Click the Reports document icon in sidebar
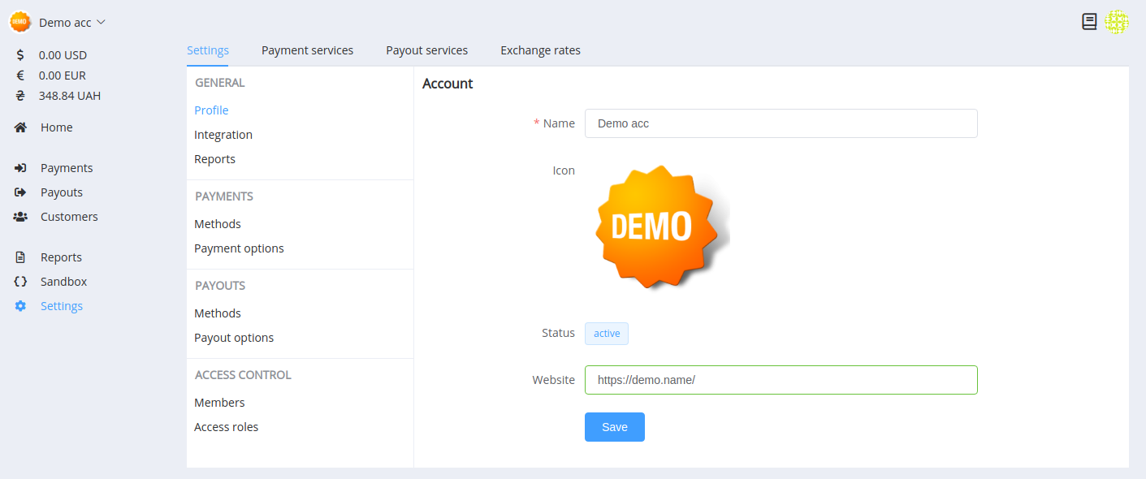Viewport: 1146px width, 479px height. [20, 257]
